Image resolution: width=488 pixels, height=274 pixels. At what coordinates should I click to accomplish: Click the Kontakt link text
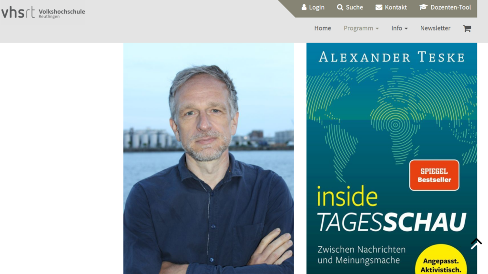tap(396, 7)
